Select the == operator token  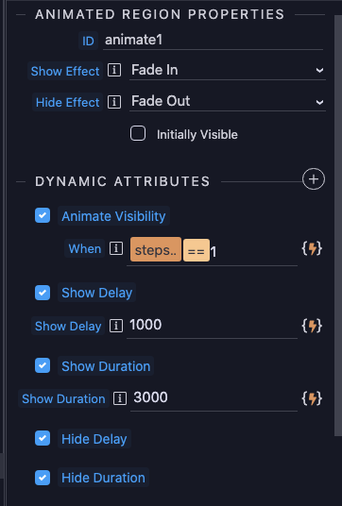(x=197, y=250)
